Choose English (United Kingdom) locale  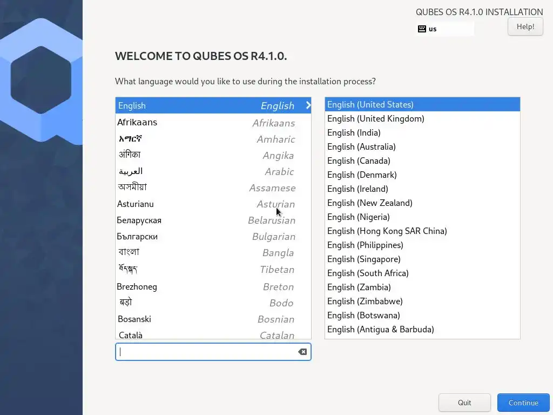pos(422,118)
